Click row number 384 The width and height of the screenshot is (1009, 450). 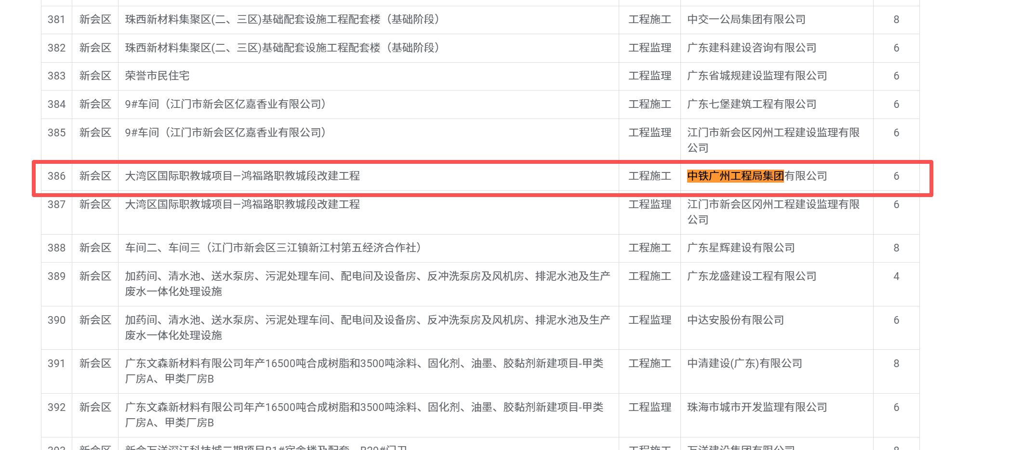[x=56, y=105]
